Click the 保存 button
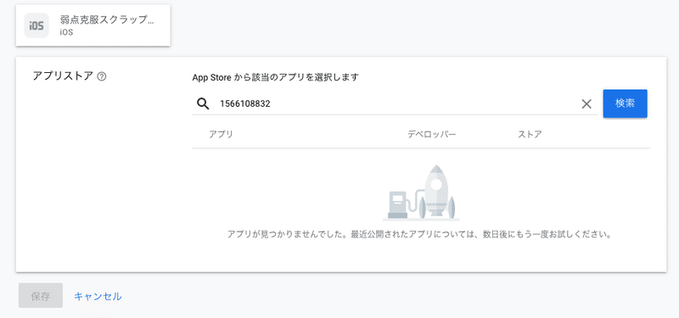The height and width of the screenshot is (318, 679). 41,296
